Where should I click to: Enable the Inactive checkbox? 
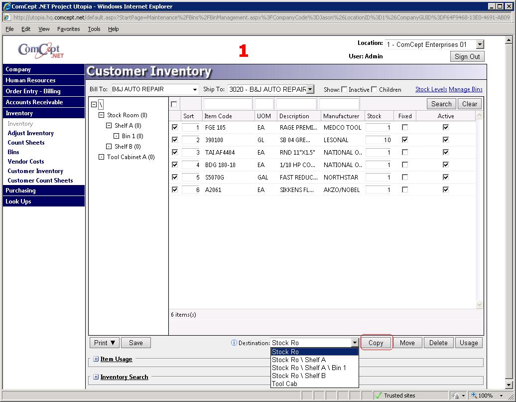[344, 90]
